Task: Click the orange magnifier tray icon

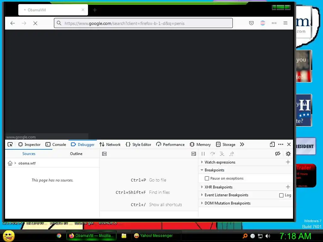Action: point(245,236)
